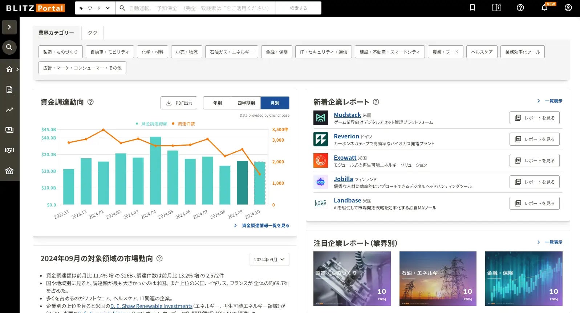
Task: View report for Reverion
Action: coord(535,139)
